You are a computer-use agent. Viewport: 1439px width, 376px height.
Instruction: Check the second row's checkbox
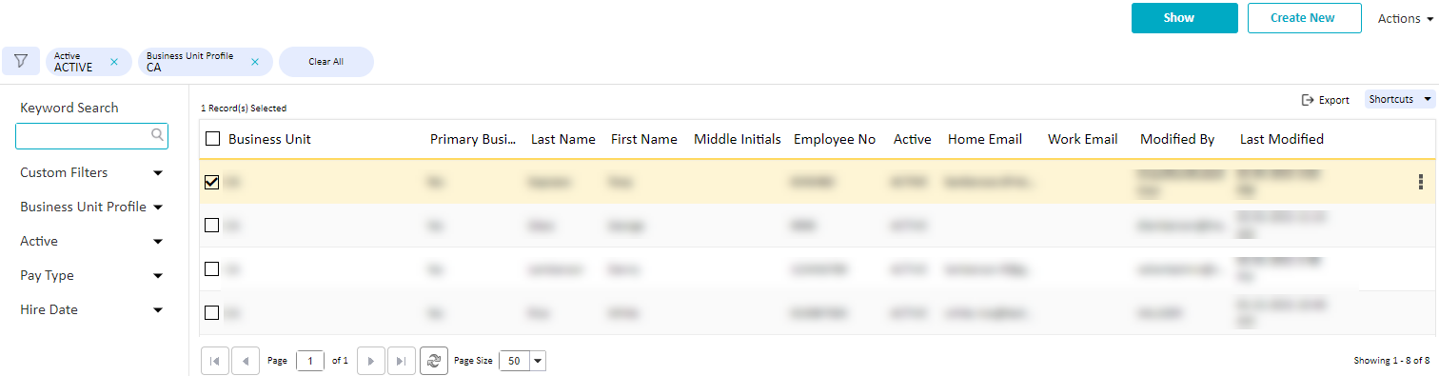coord(212,226)
